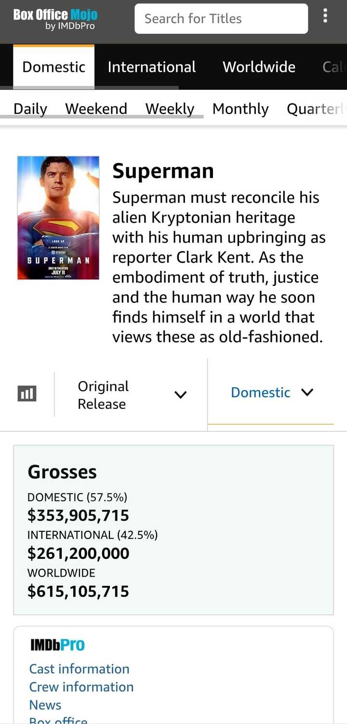Open the Crew information link
Image resolution: width=347 pixels, height=724 pixels.
tap(81, 687)
